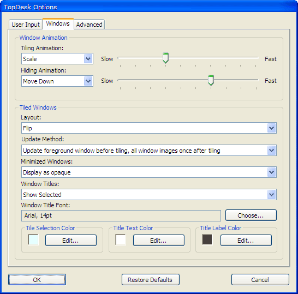Select the Windows tab
Viewport: 298px width, 294px height.
[58, 24]
